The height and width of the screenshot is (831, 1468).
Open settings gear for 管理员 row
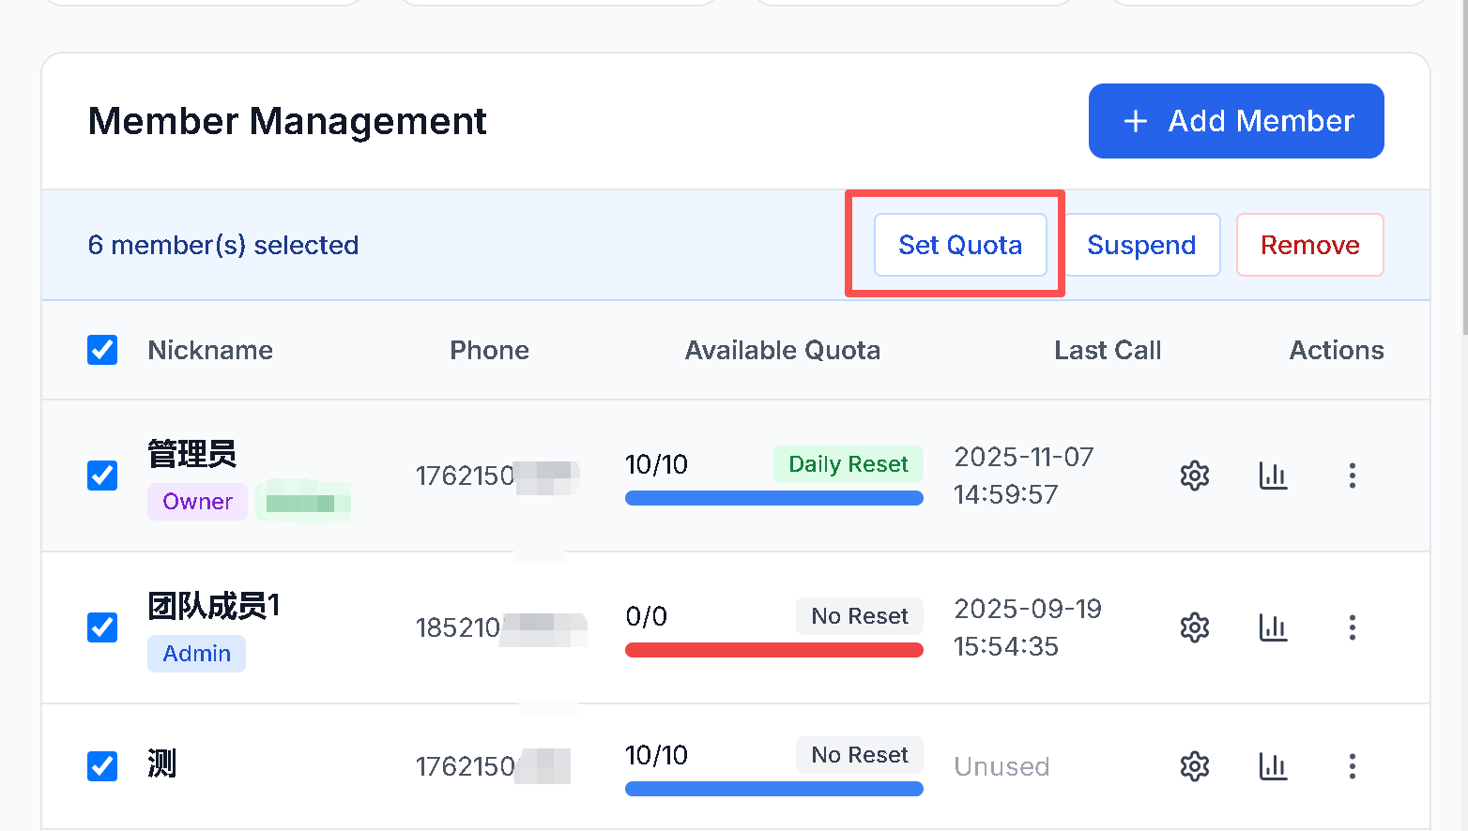point(1194,476)
